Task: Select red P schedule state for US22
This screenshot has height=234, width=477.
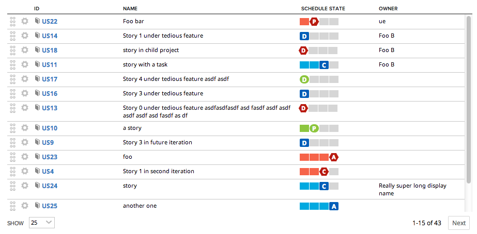Action: pyautogui.click(x=314, y=22)
